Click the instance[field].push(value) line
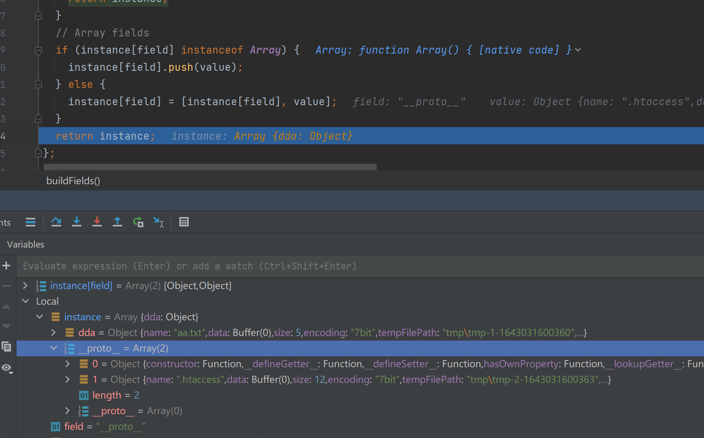 pos(155,67)
